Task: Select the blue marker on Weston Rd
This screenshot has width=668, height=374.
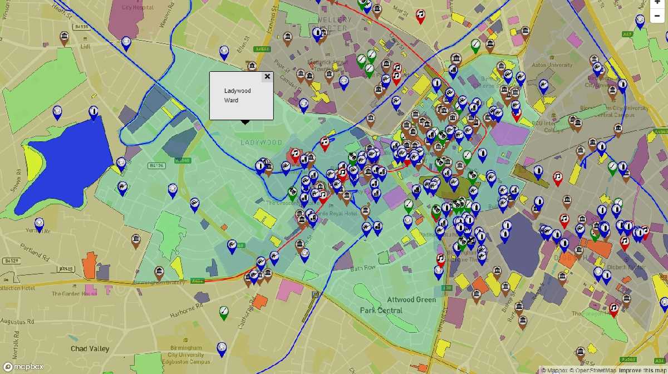Action: (x=126, y=42)
